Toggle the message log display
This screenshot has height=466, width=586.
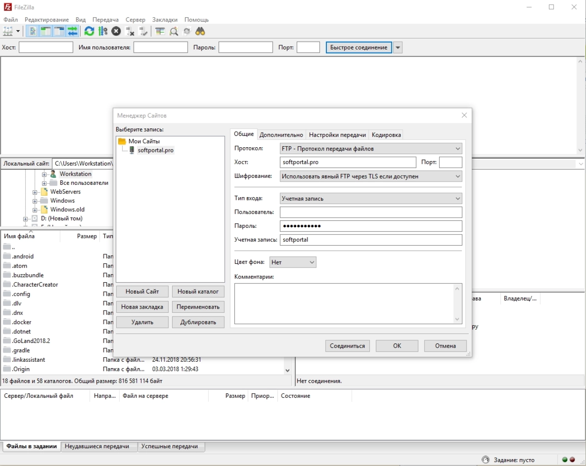point(33,31)
